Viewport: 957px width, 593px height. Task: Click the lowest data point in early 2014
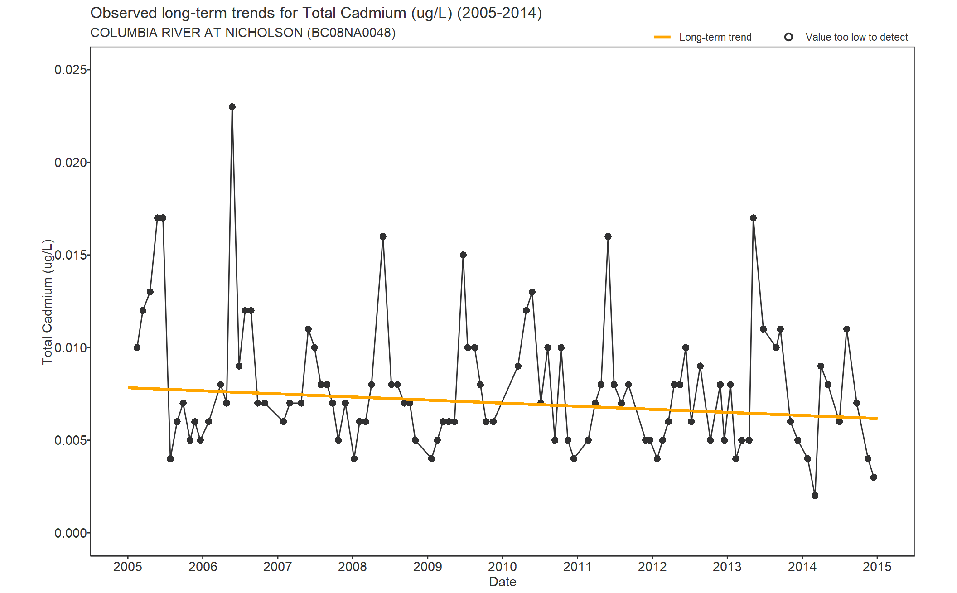(x=815, y=496)
